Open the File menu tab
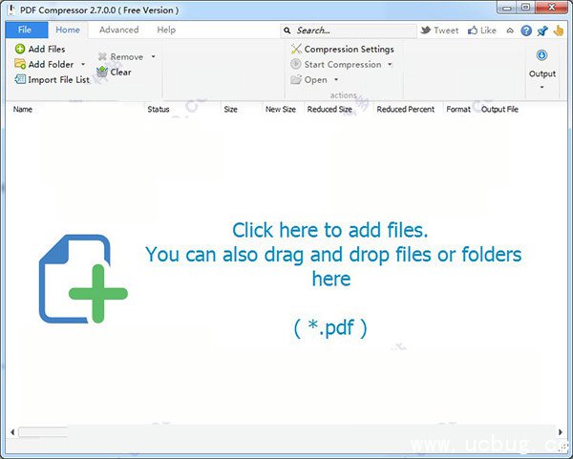Screen dimensions: 573x459 pos(25,31)
